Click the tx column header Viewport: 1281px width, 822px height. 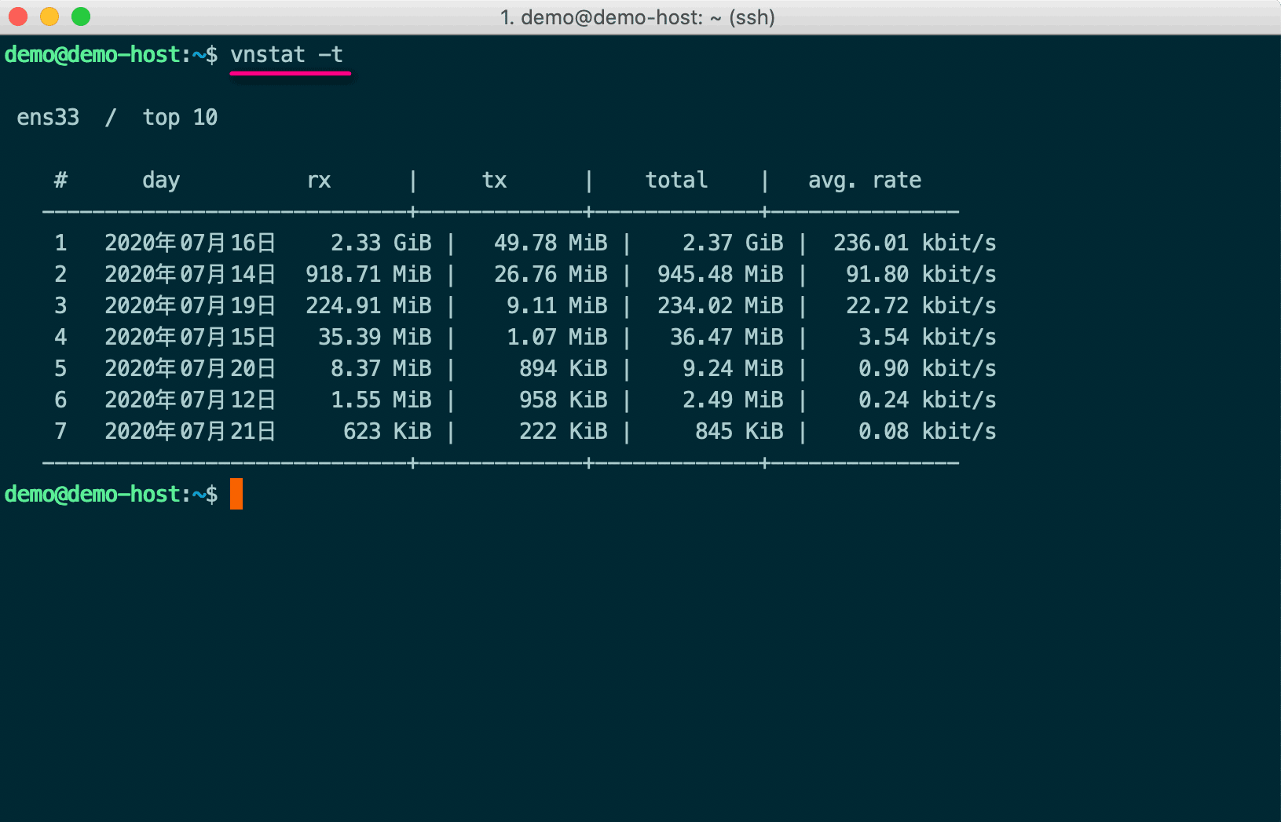495,181
